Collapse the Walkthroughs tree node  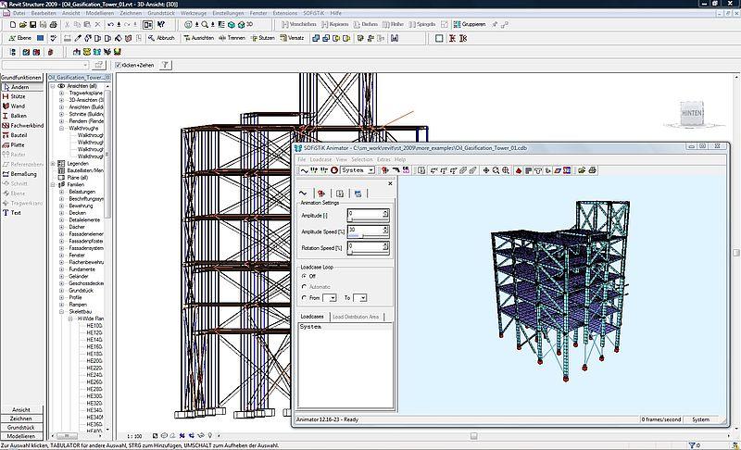coord(62,129)
